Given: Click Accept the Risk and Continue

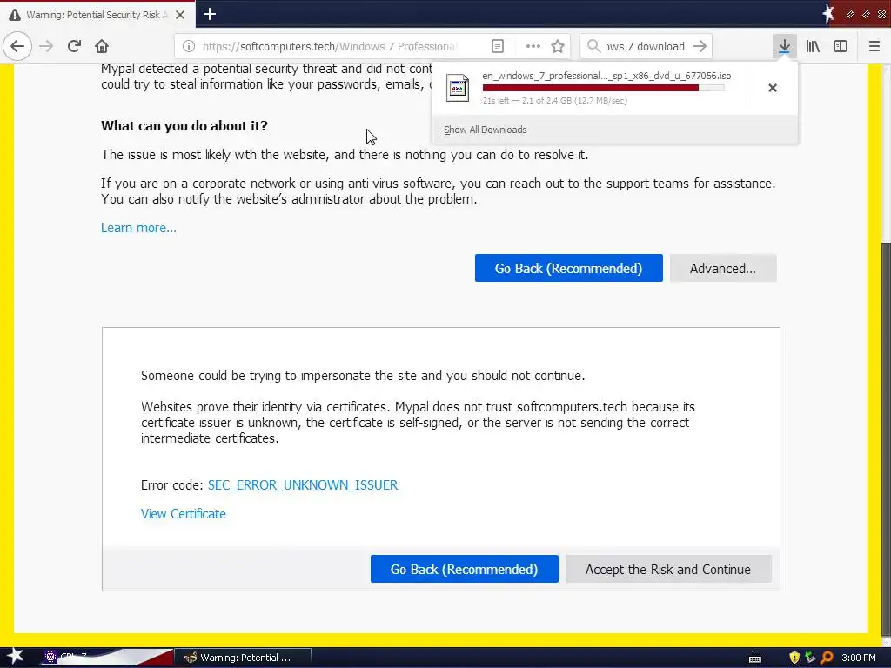Looking at the screenshot, I should pyautogui.click(x=668, y=569).
